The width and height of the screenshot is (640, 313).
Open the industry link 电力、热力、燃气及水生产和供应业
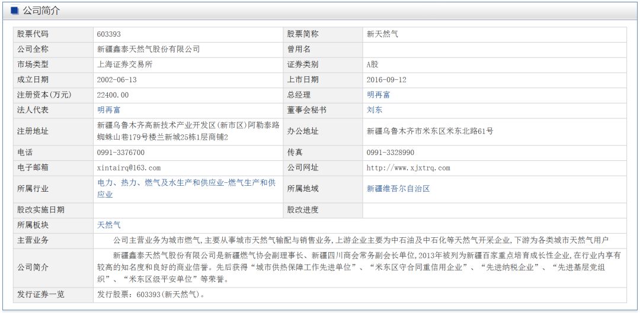187,189
